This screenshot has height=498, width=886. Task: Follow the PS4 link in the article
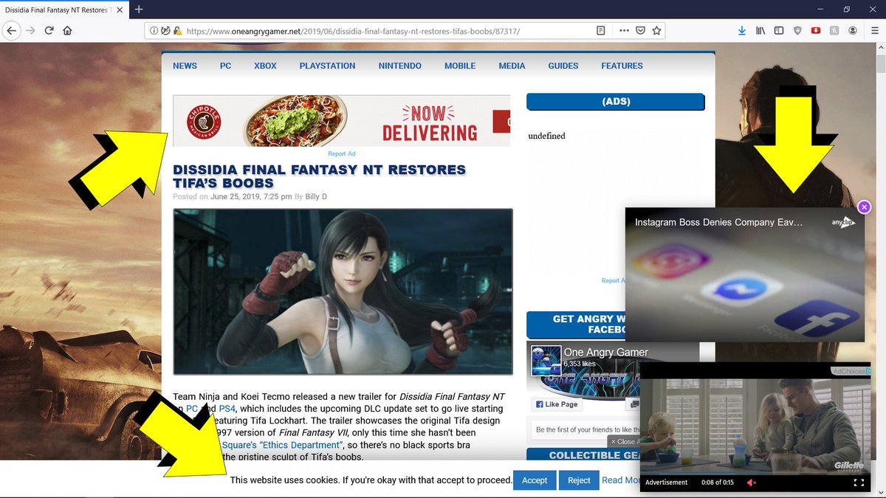click(227, 408)
